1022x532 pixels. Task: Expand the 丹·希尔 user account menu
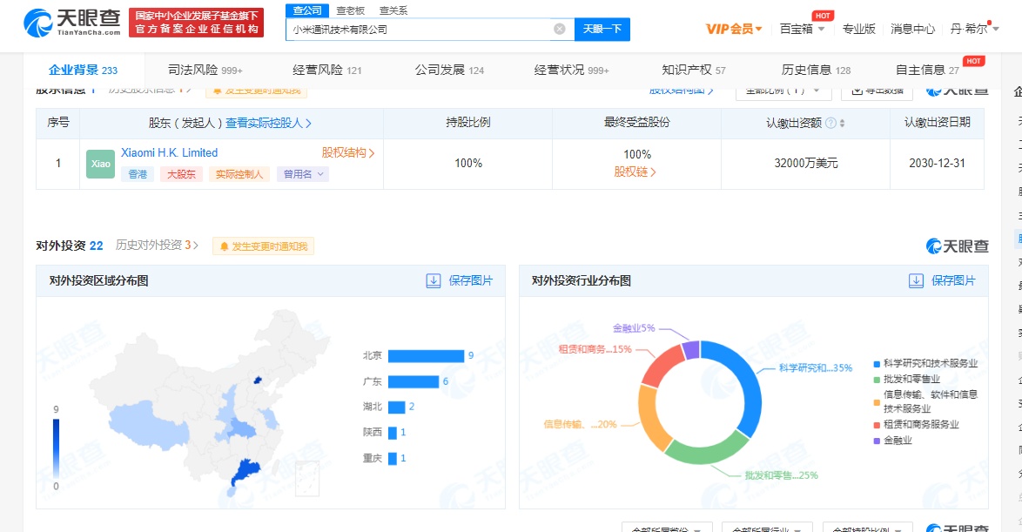pos(974,29)
